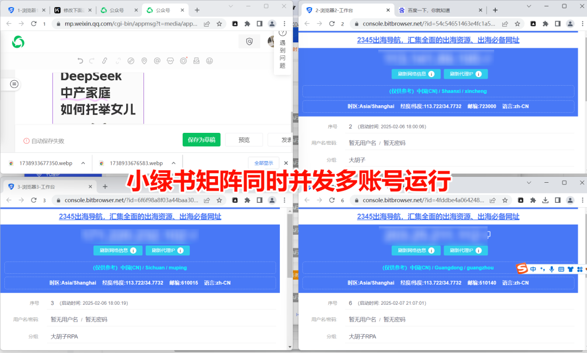
Task: Click circle icon with red dot in editor toolbar
Action: pyautogui.click(x=184, y=61)
